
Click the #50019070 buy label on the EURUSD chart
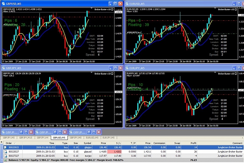point(134,32)
